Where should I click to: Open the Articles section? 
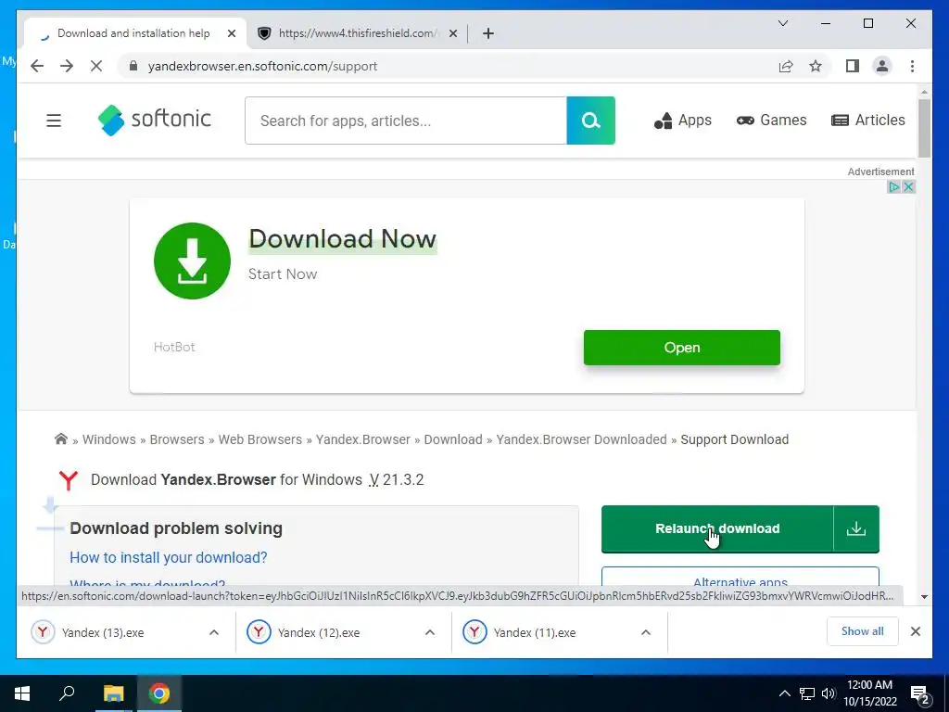tap(868, 121)
